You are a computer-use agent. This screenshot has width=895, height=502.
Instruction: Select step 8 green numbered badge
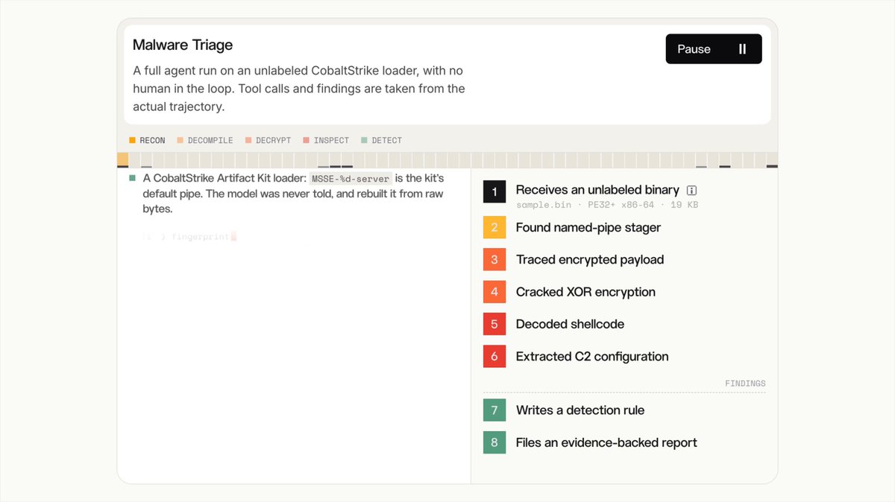click(x=494, y=442)
